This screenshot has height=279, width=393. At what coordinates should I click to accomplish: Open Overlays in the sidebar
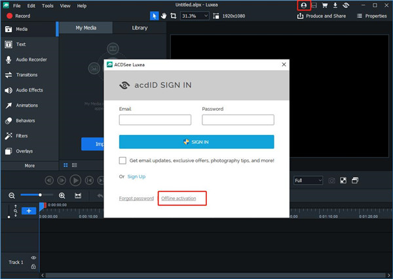click(x=29, y=151)
